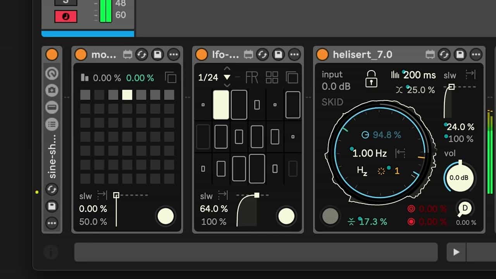
Task: Click the D dry/wet knob in helisert
Action: click(465, 208)
